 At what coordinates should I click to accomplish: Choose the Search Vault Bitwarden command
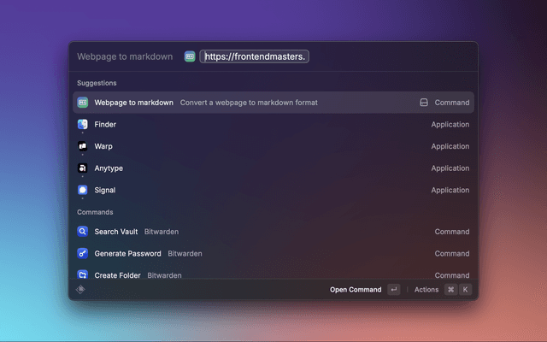coord(273,232)
